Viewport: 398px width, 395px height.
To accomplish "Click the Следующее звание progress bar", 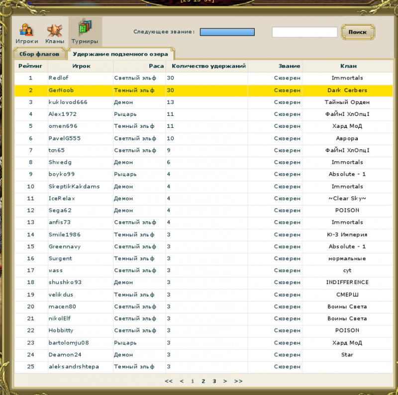I will 227,32.
